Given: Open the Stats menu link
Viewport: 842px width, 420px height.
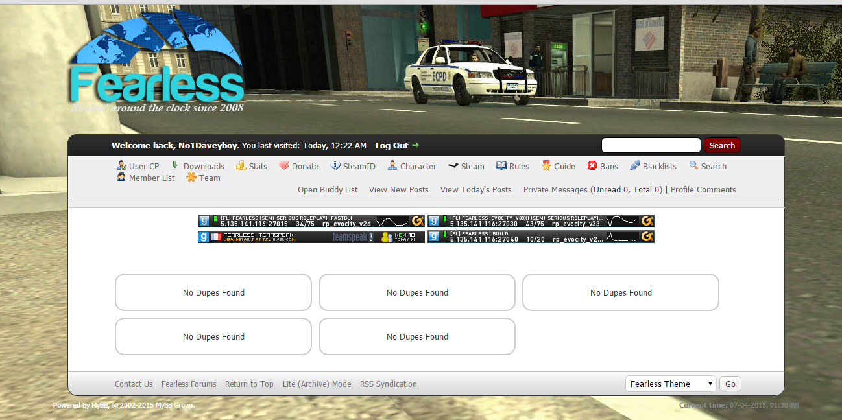Looking at the screenshot, I should [258, 166].
